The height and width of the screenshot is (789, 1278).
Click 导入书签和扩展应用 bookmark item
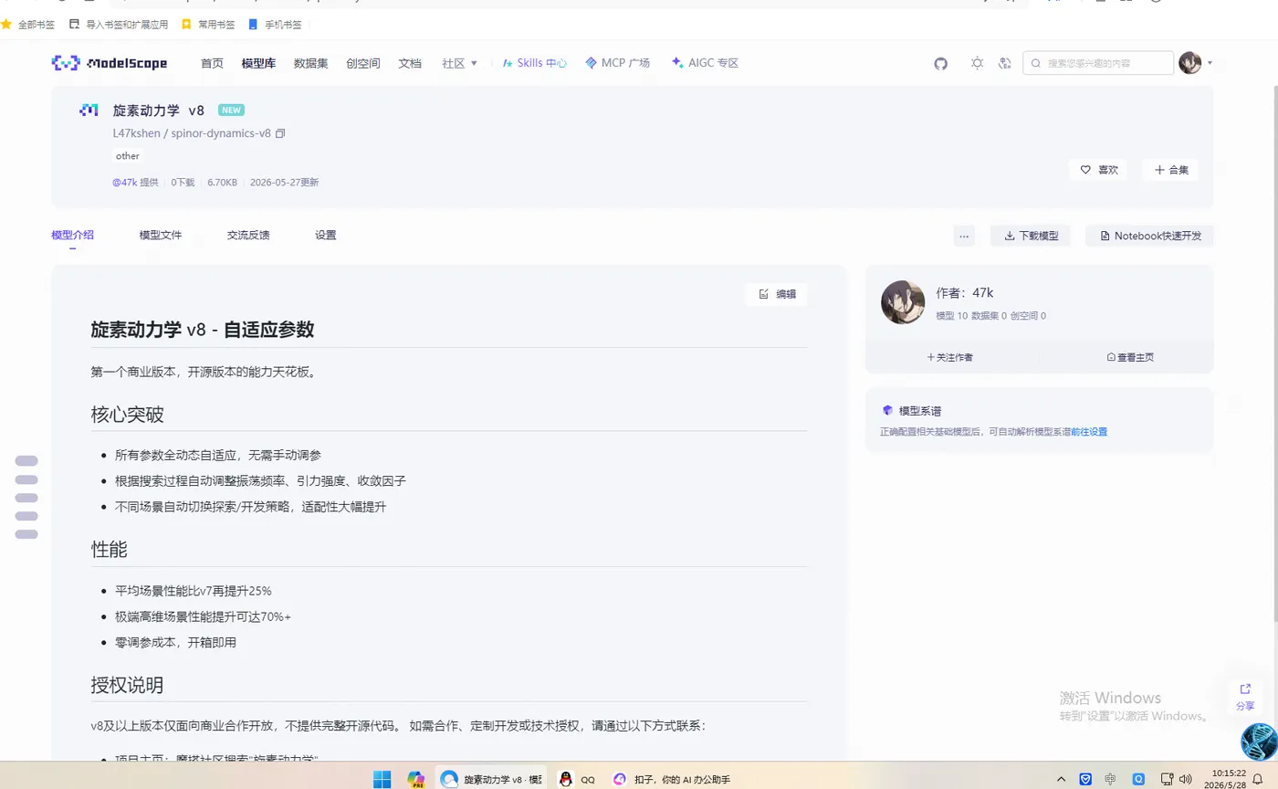pos(119,25)
